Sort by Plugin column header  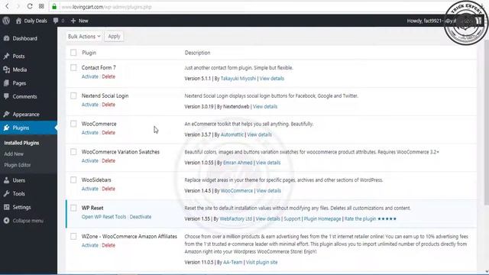[89, 53]
